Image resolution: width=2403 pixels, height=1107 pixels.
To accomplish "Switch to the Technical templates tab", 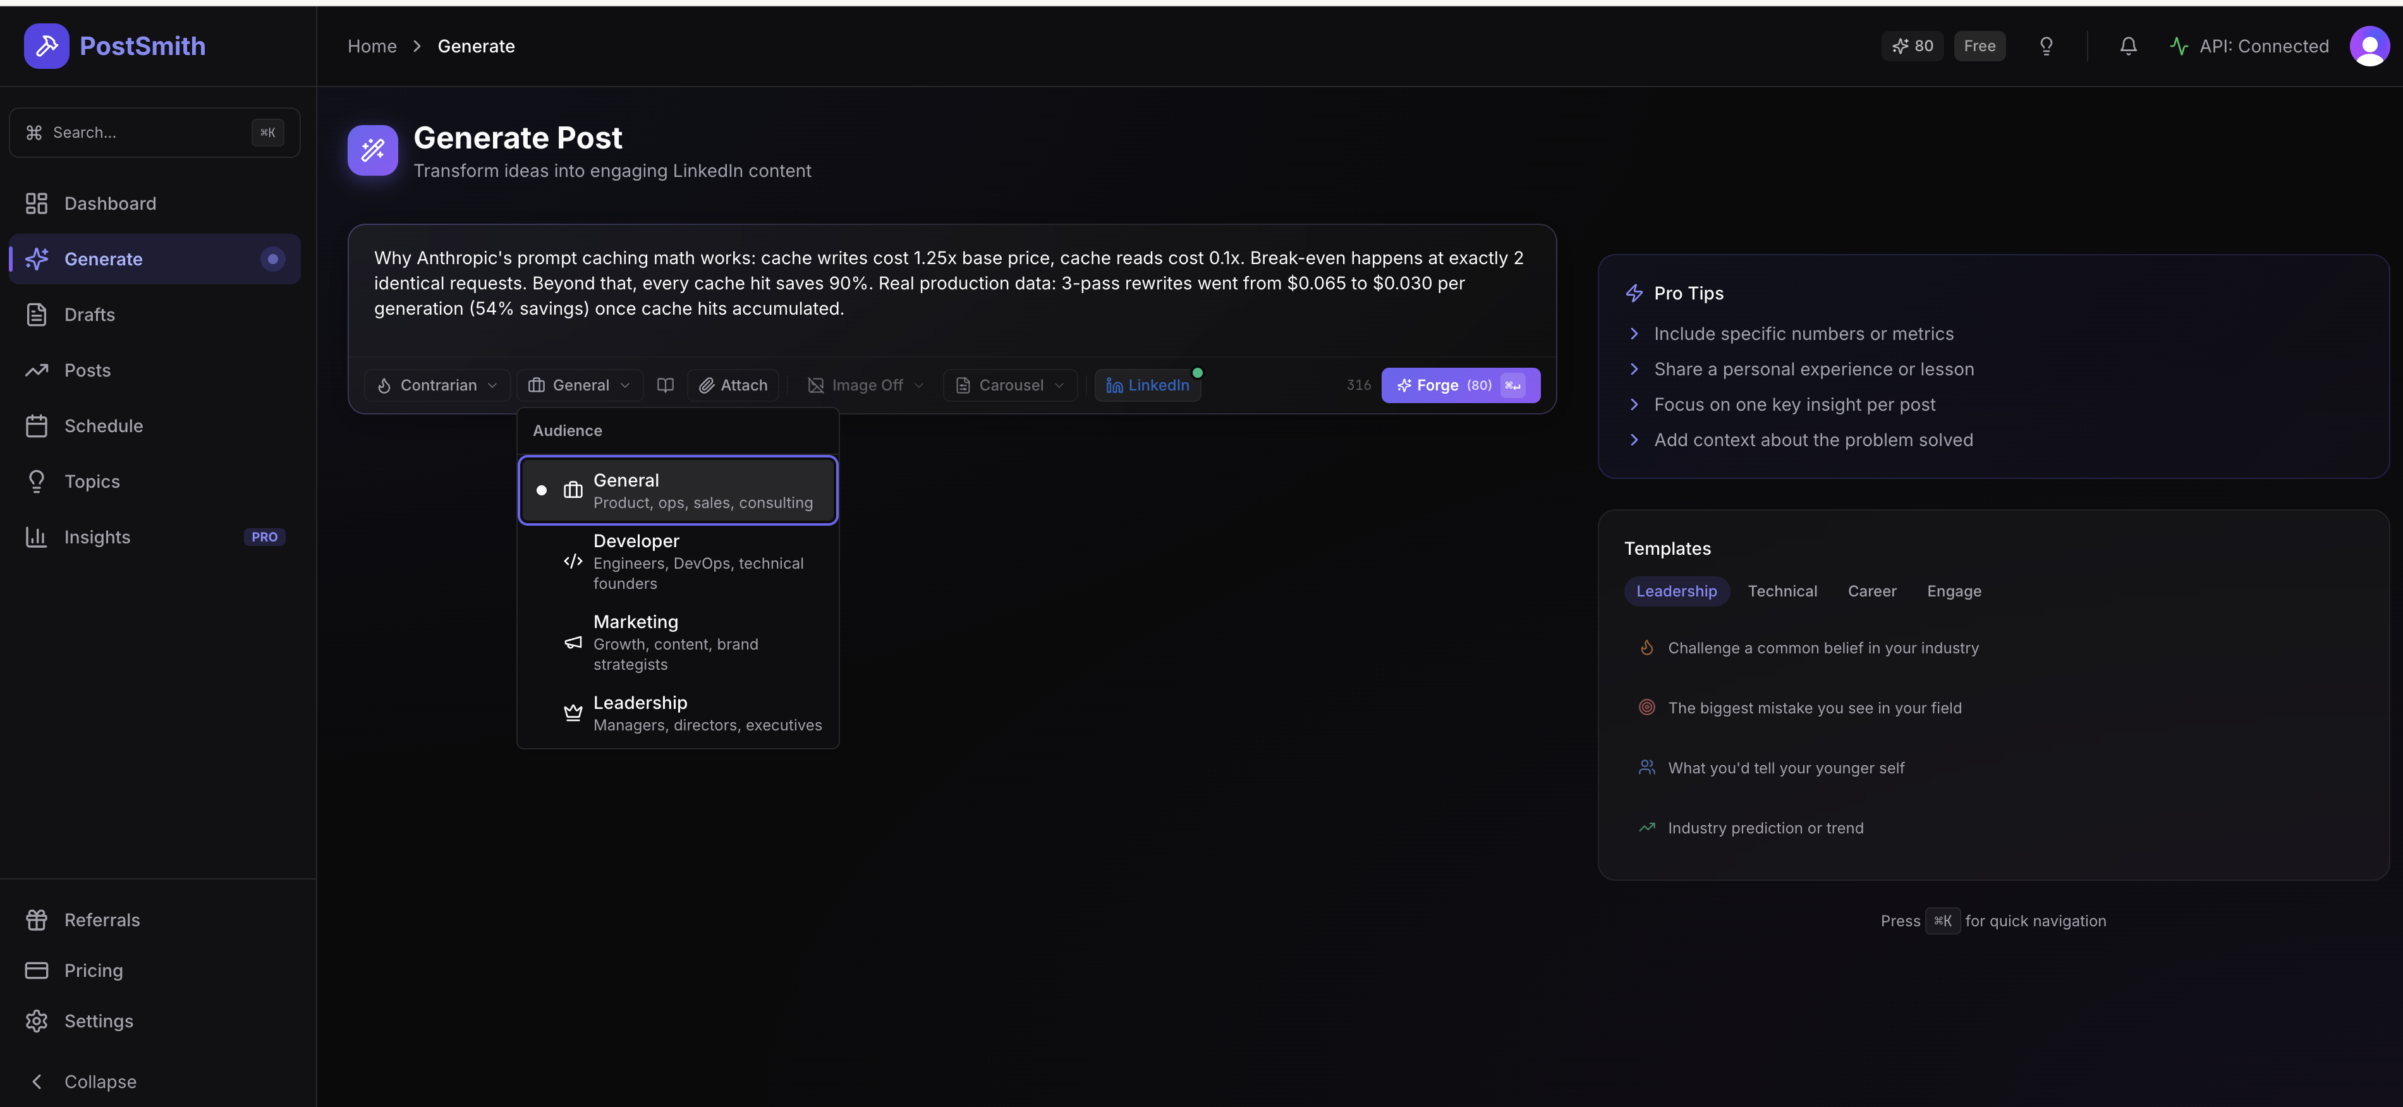I will click(x=1782, y=591).
